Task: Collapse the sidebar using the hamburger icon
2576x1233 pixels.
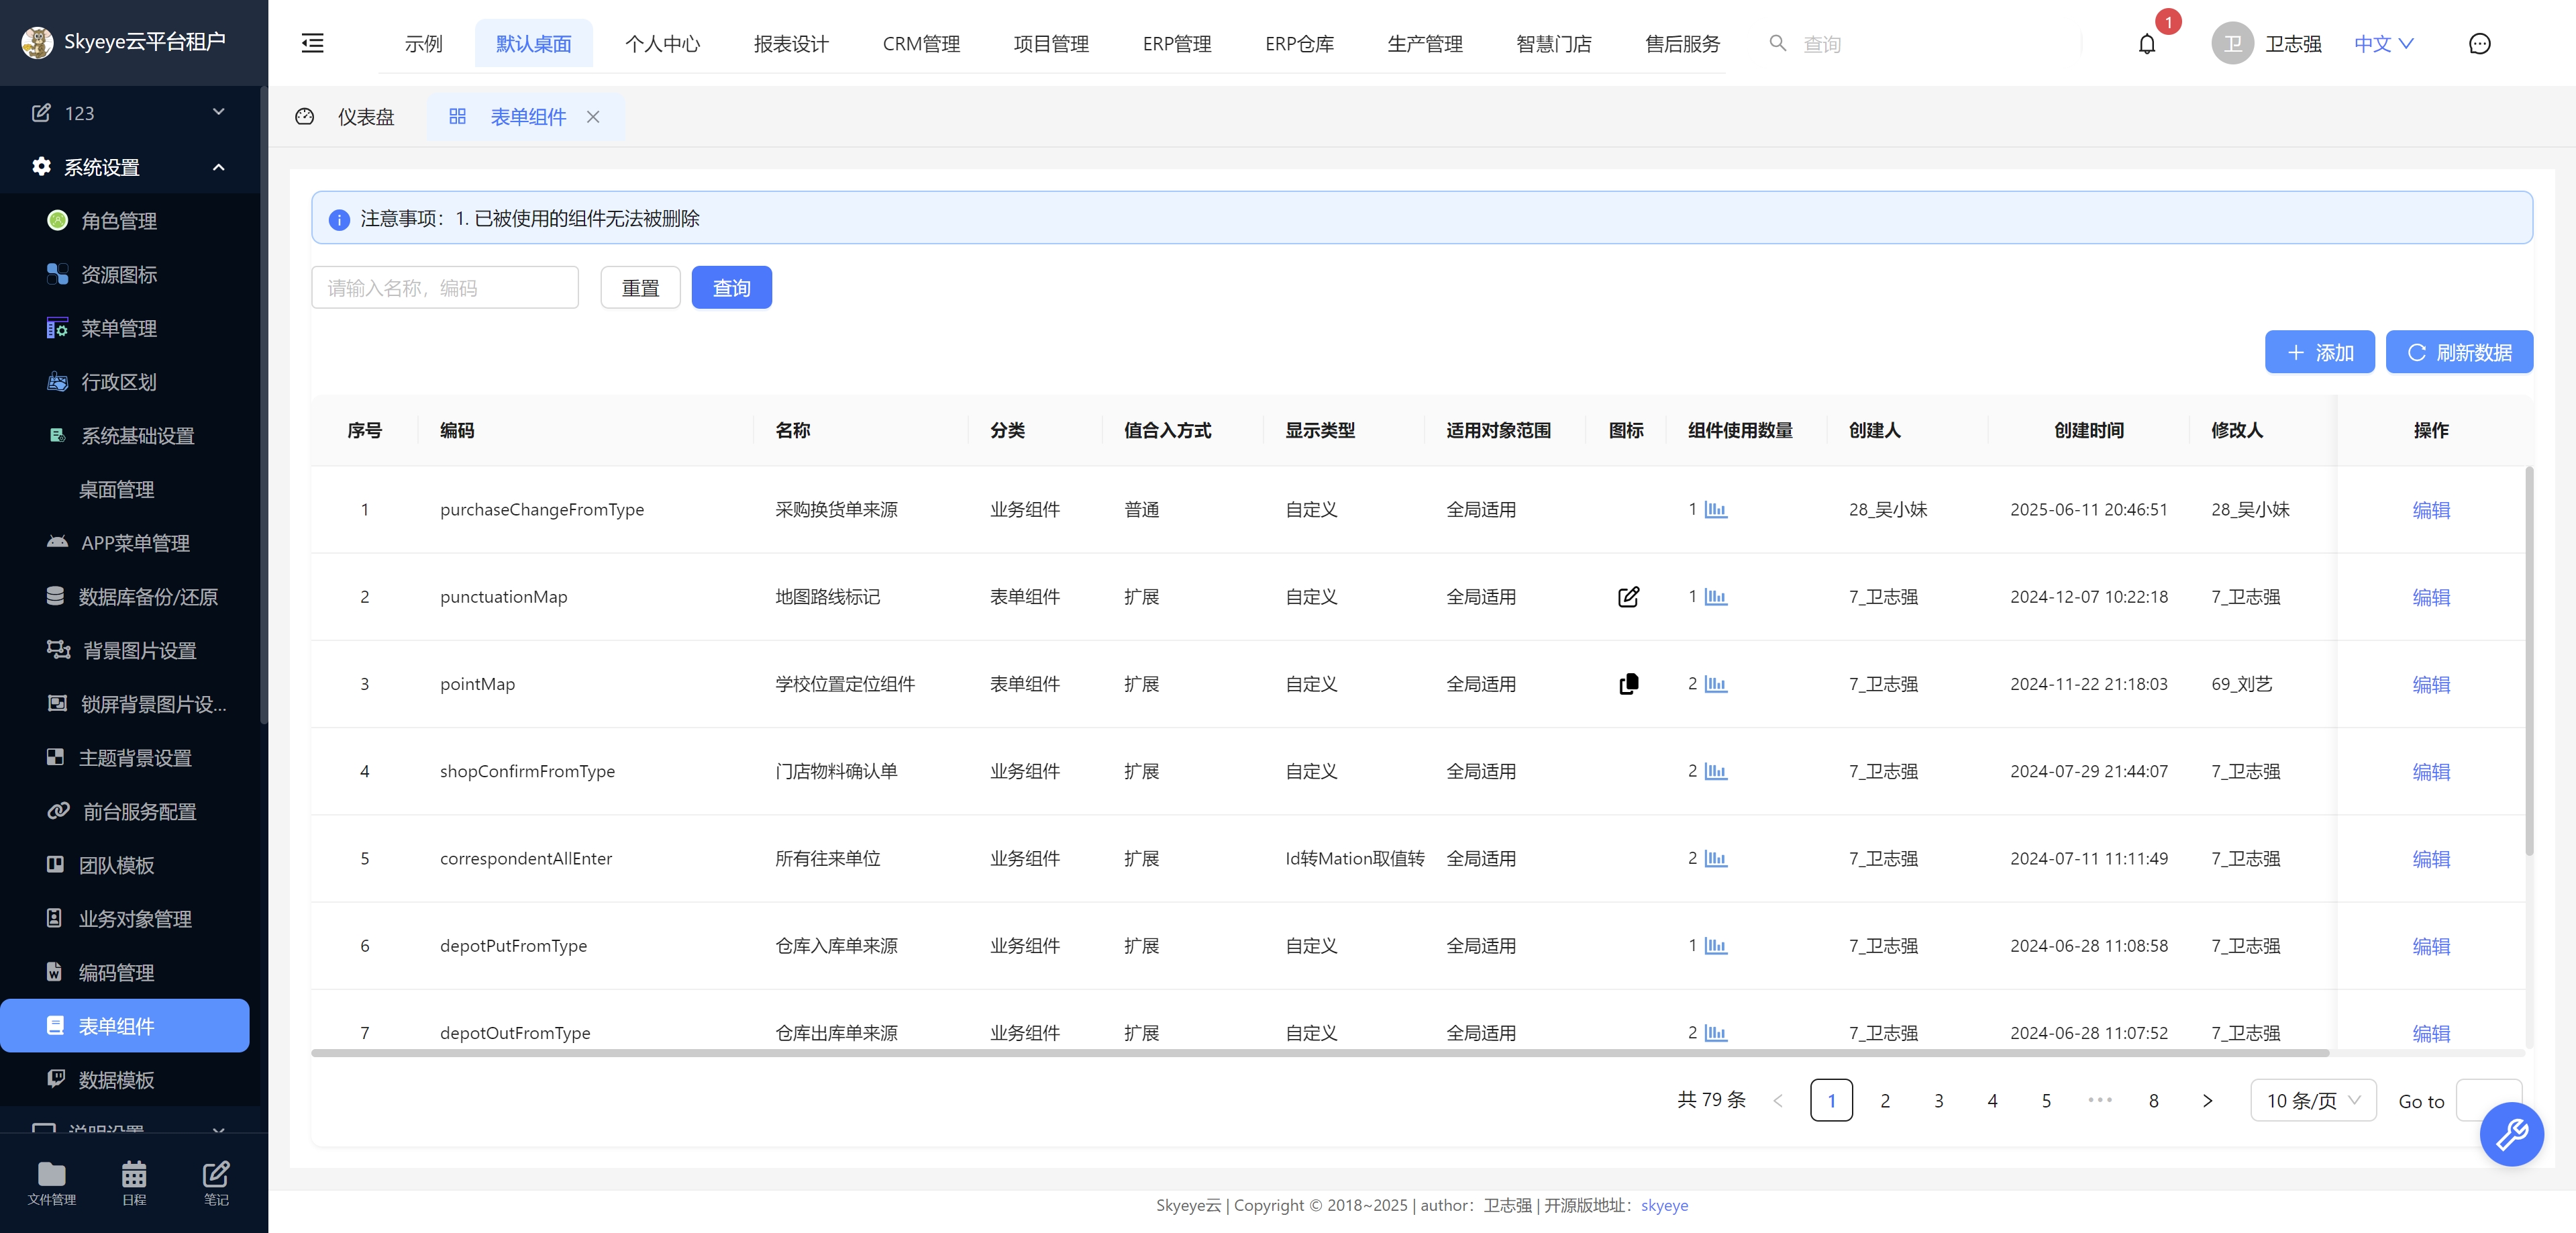Action: pos(312,42)
